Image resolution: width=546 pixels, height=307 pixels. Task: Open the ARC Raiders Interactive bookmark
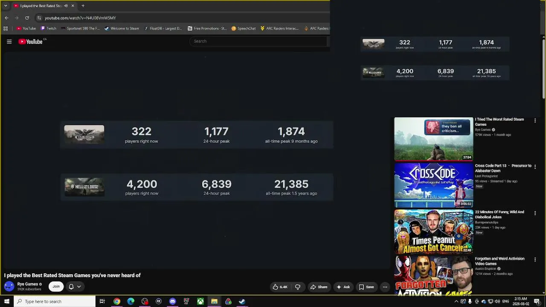279,29
